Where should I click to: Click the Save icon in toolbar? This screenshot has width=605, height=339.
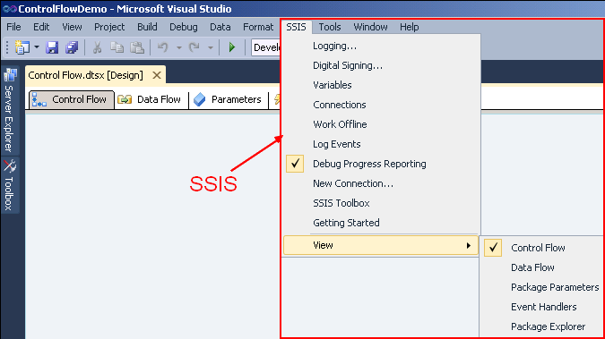pyautogui.click(x=52, y=47)
